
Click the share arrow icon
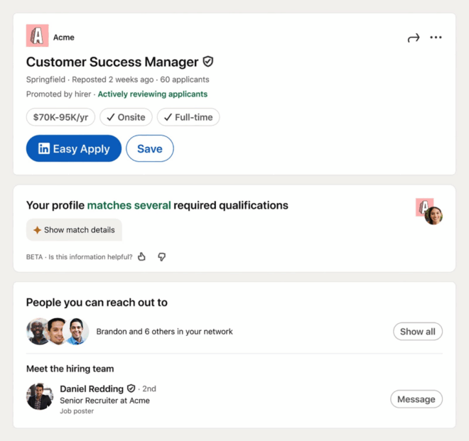click(414, 38)
